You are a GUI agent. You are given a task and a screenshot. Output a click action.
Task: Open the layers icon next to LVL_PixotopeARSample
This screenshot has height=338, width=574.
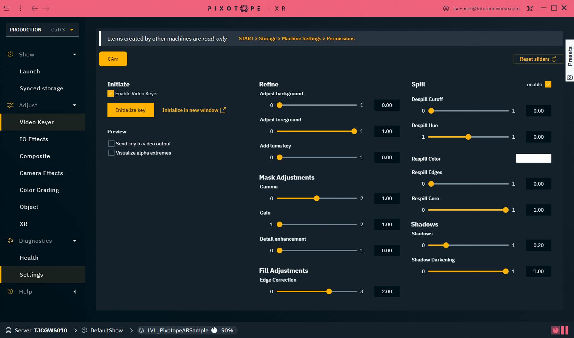pyautogui.click(x=141, y=330)
